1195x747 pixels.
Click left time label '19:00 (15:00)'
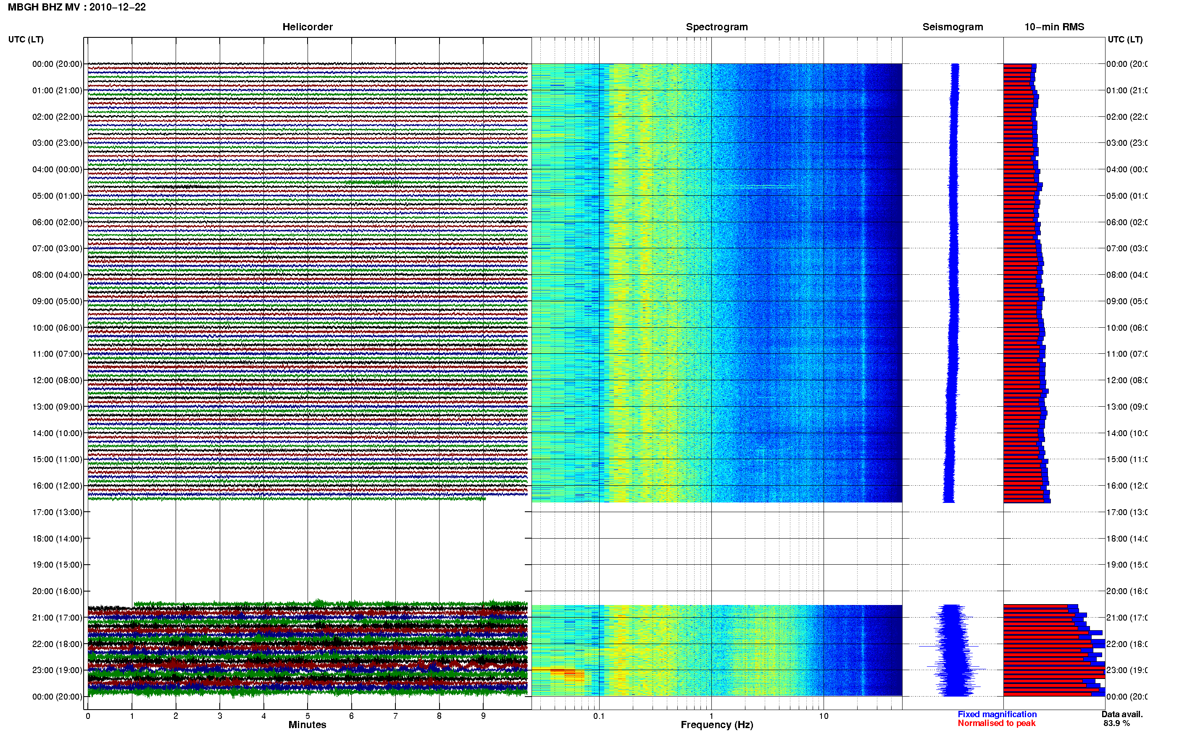tap(57, 565)
